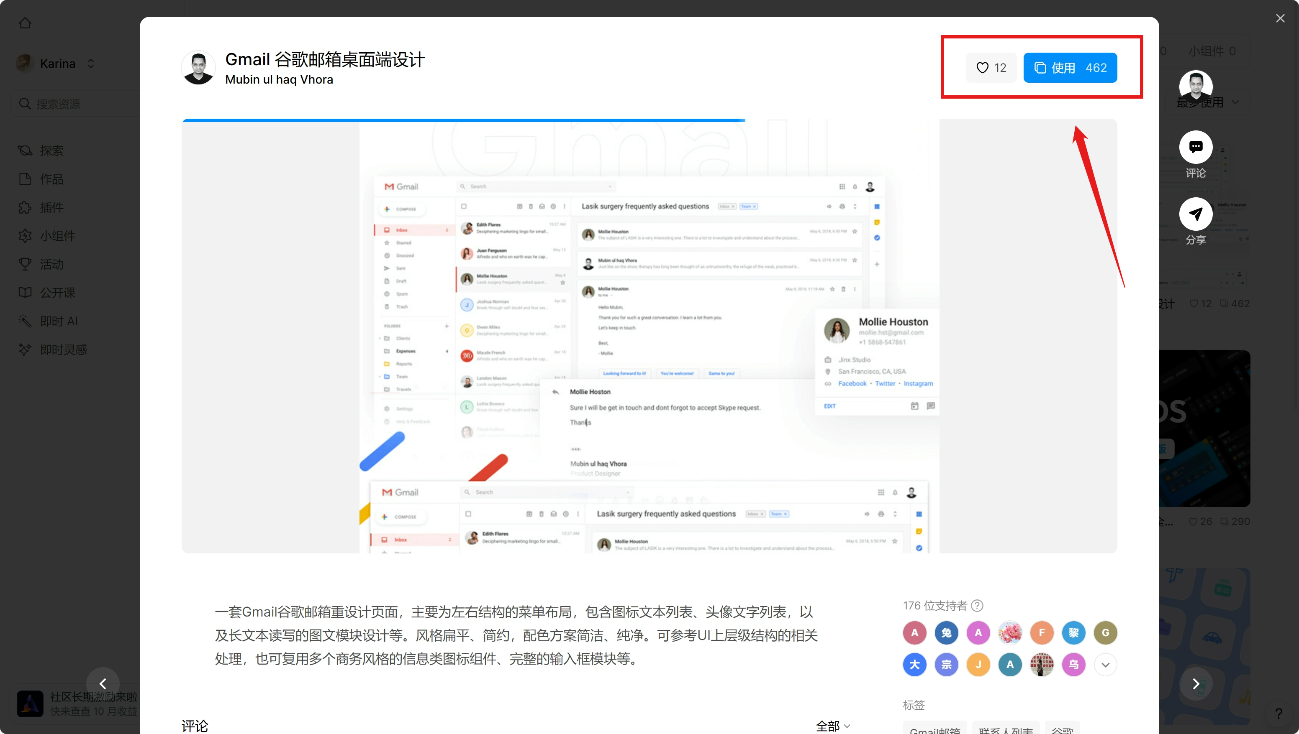Open 小组件 in the sidebar
This screenshot has height=734, width=1299.
coord(47,235)
